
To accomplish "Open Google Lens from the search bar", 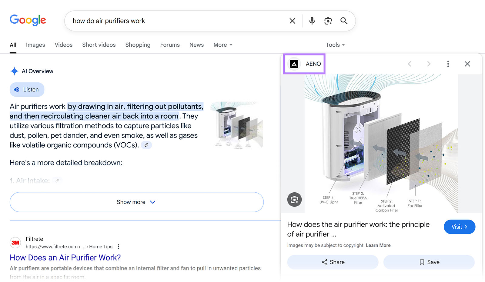I will pyautogui.click(x=328, y=21).
